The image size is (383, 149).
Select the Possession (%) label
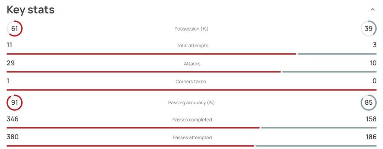click(191, 29)
